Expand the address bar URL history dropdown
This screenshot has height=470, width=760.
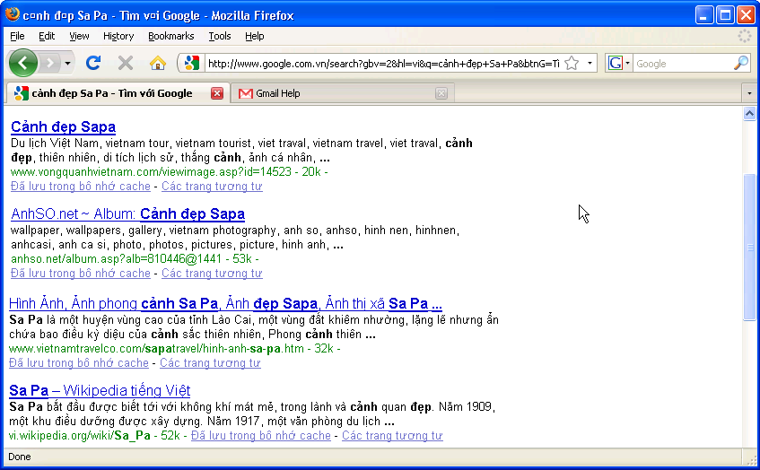(x=590, y=63)
